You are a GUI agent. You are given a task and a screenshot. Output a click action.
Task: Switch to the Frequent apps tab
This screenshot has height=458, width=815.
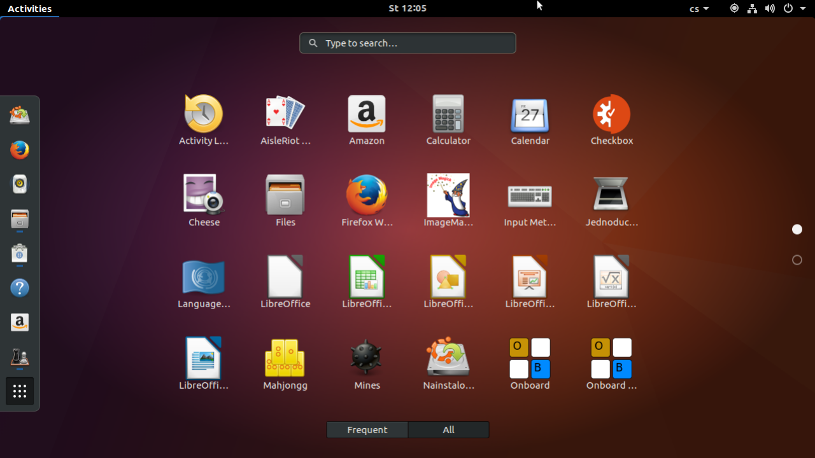(x=367, y=430)
